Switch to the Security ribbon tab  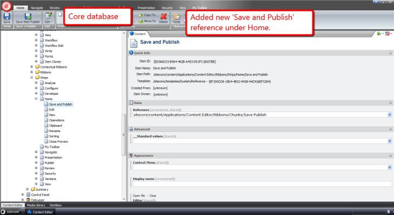click(167, 8)
